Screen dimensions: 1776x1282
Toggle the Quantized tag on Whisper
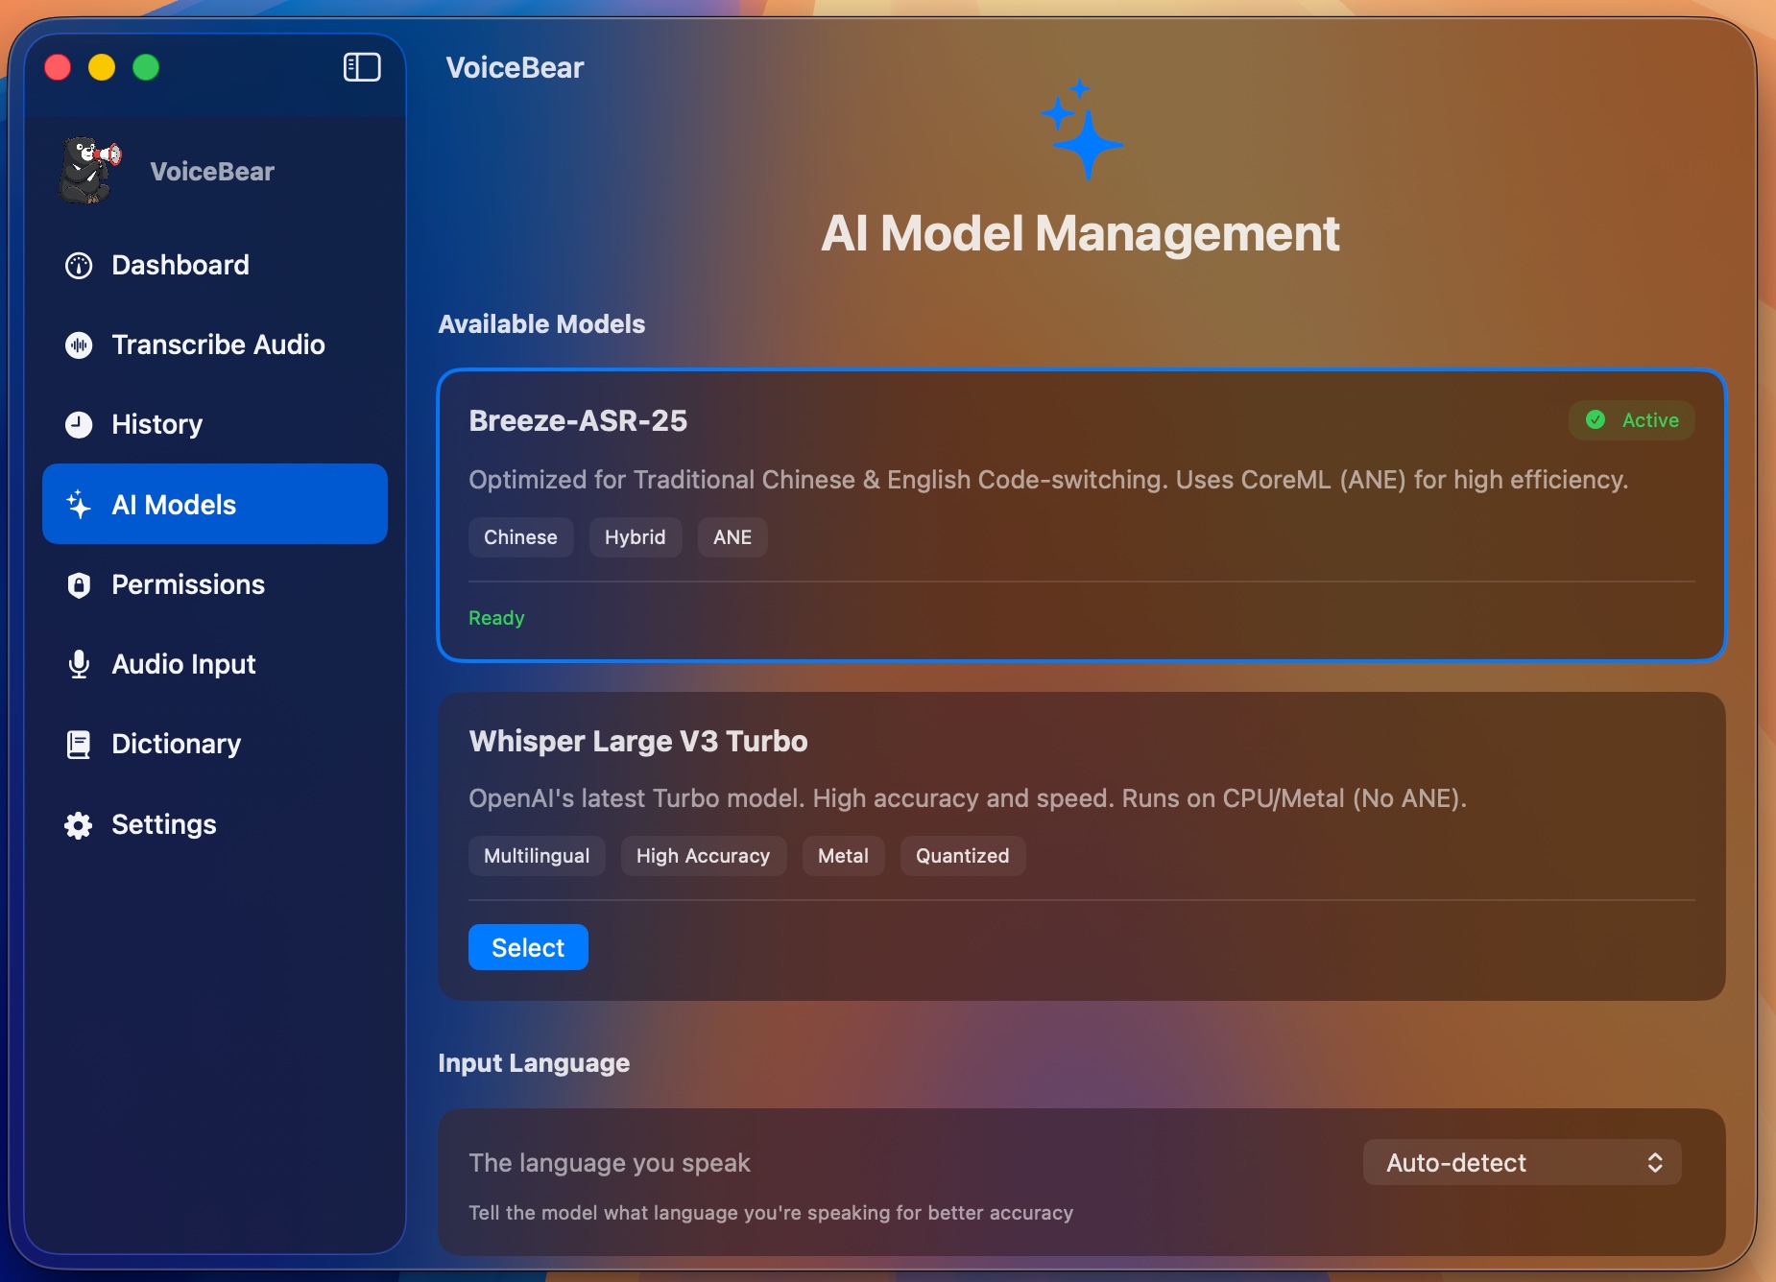coord(962,856)
